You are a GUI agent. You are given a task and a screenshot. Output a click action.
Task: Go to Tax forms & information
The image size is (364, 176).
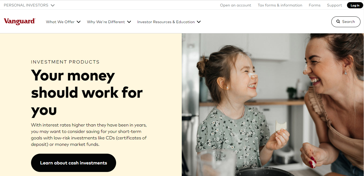tap(280, 5)
